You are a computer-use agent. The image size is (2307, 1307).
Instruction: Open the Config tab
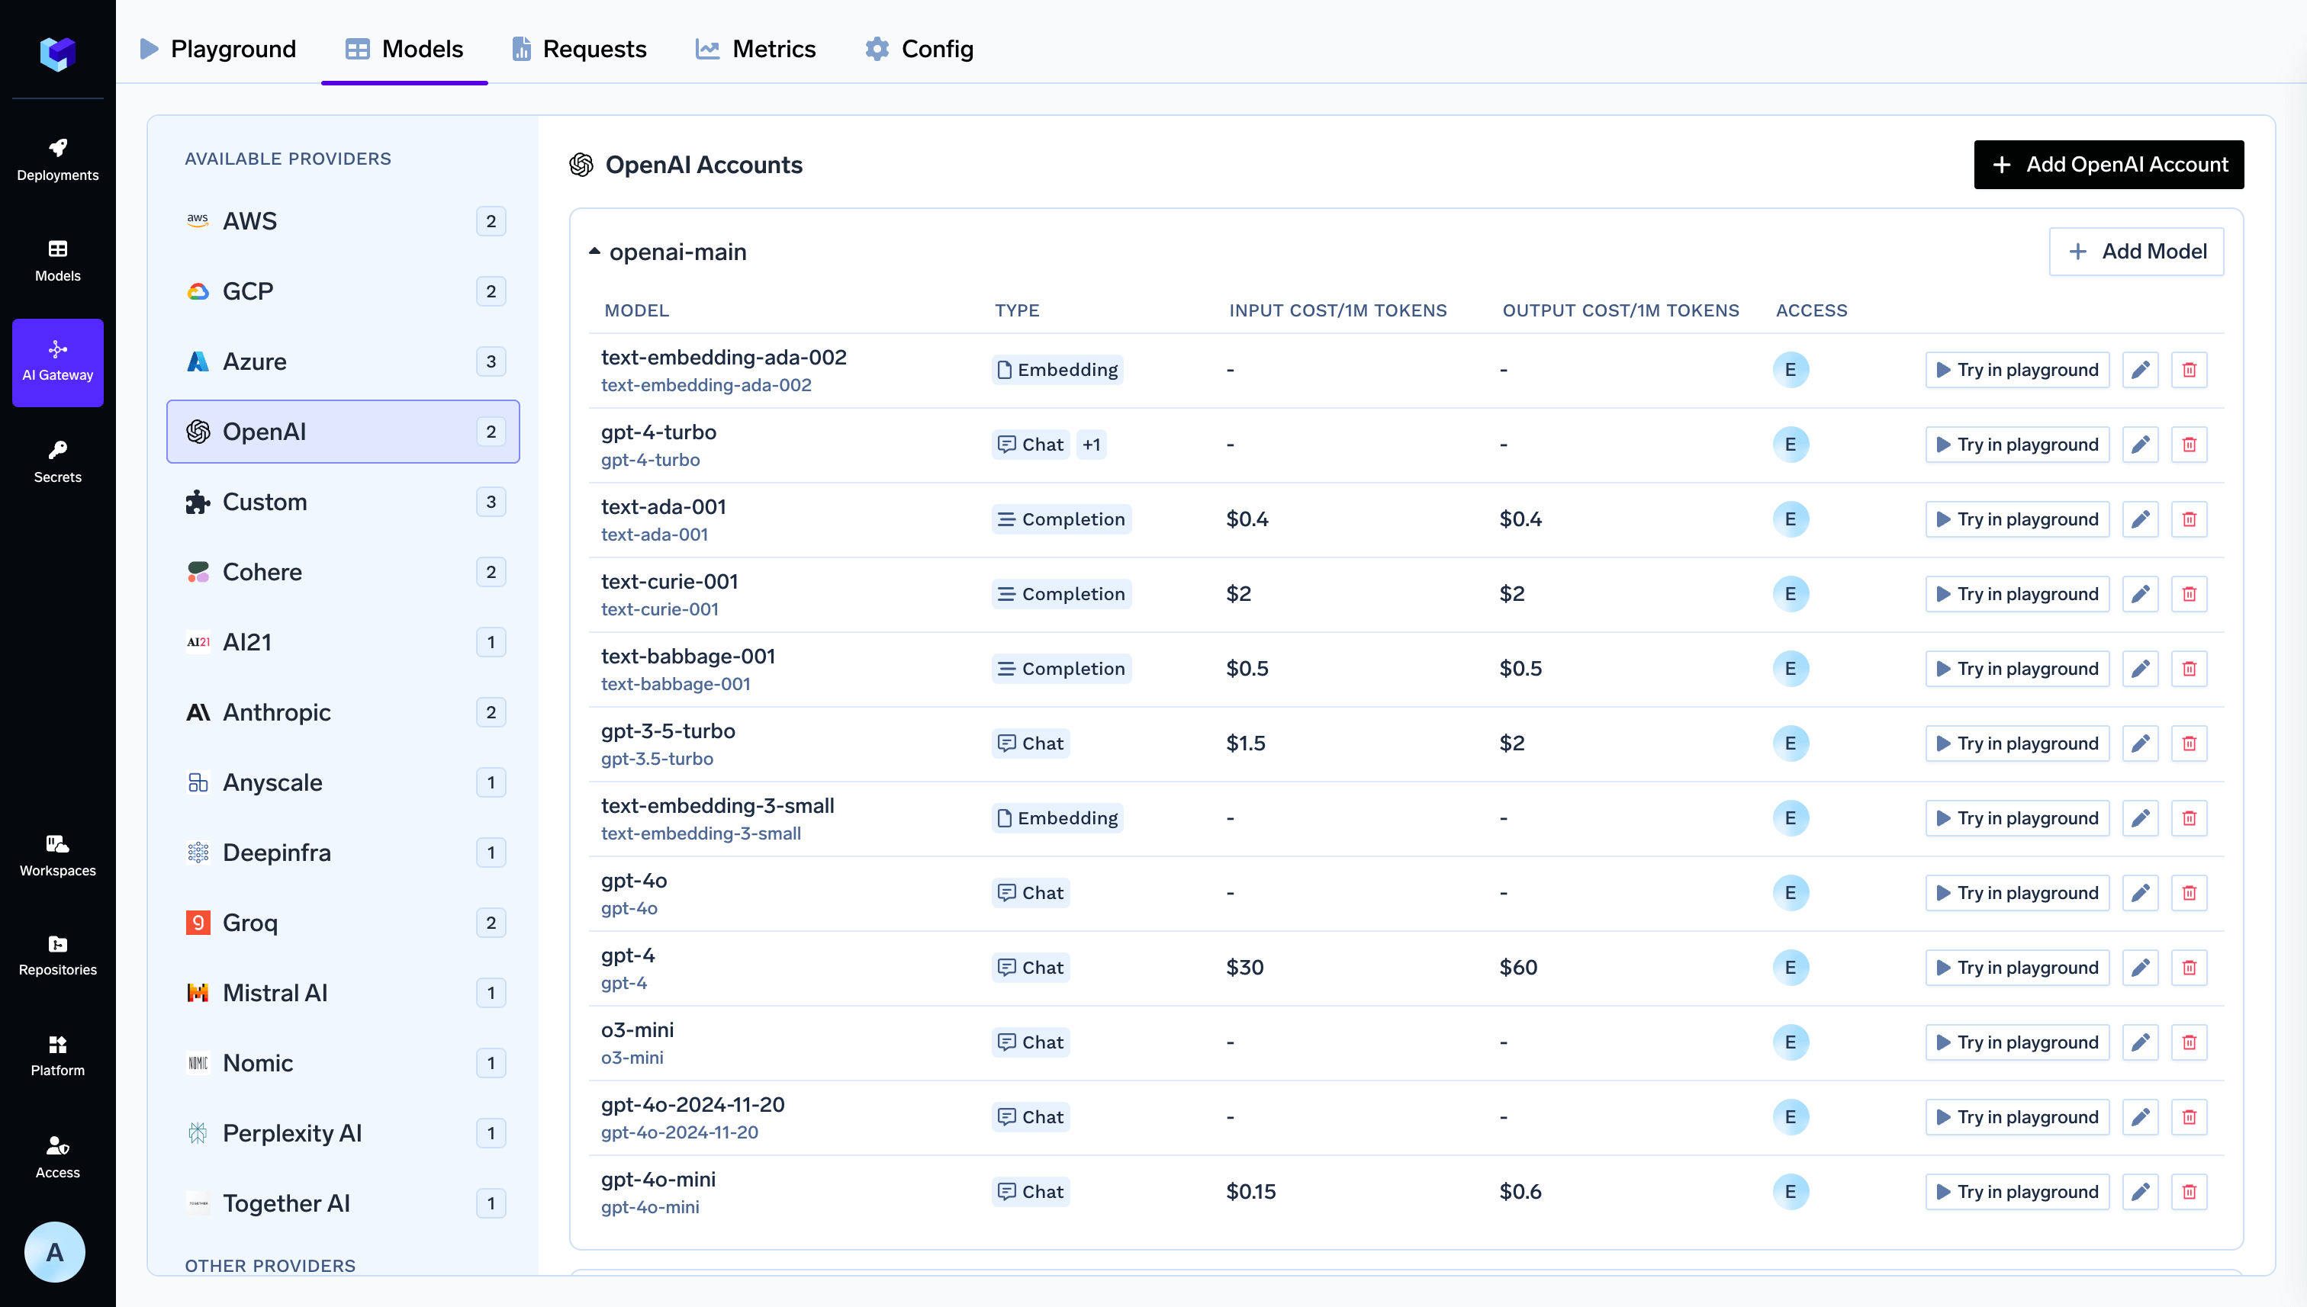[919, 49]
